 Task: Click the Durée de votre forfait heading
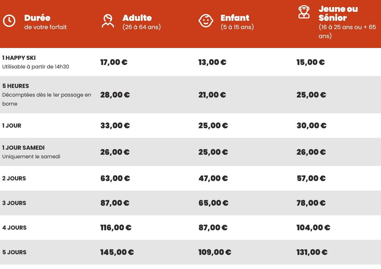[x=37, y=18]
